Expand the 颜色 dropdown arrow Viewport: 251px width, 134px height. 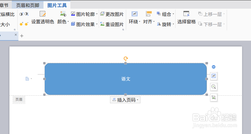68,21
